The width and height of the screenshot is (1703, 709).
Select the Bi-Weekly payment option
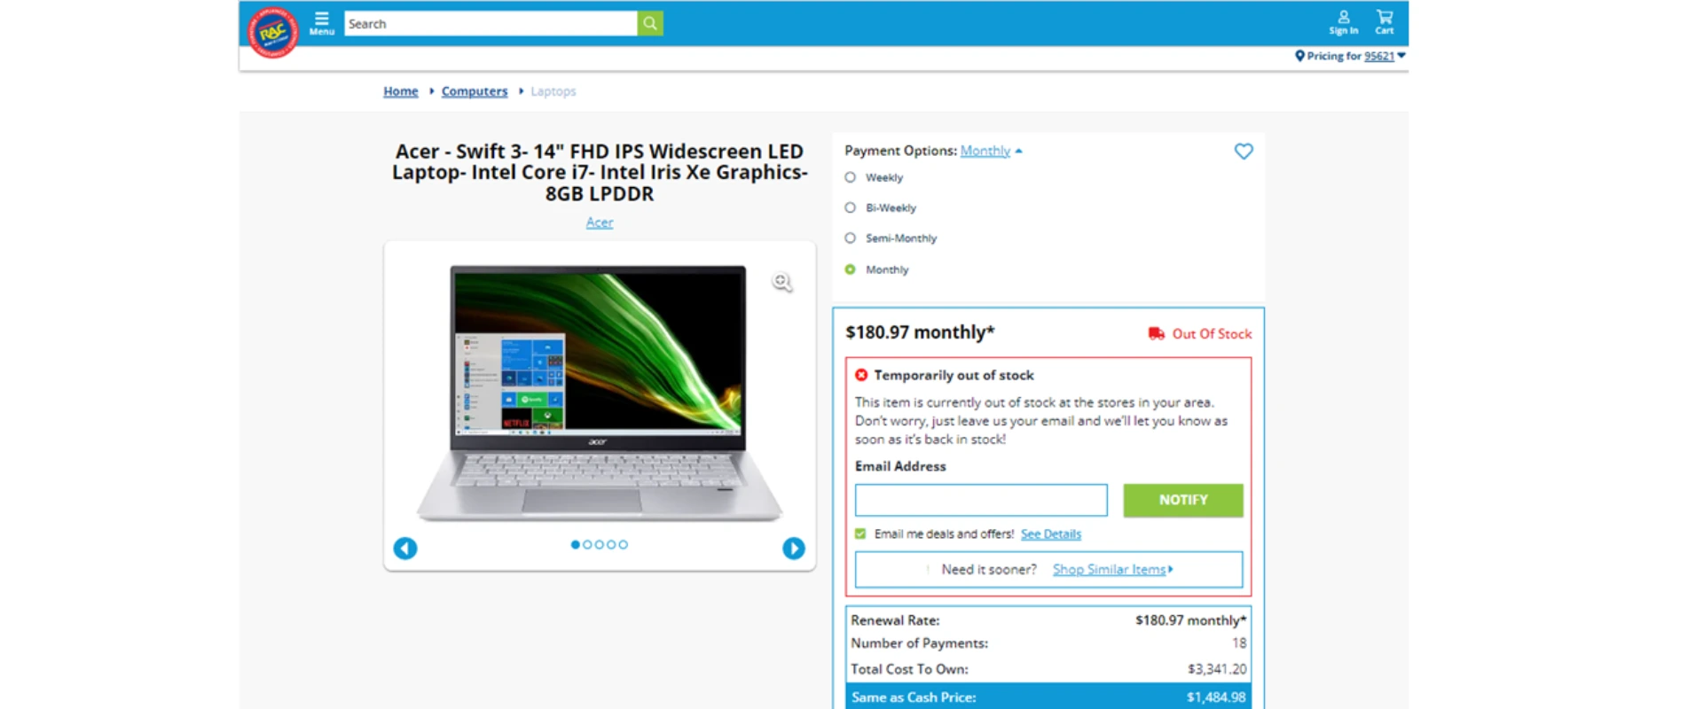point(850,207)
